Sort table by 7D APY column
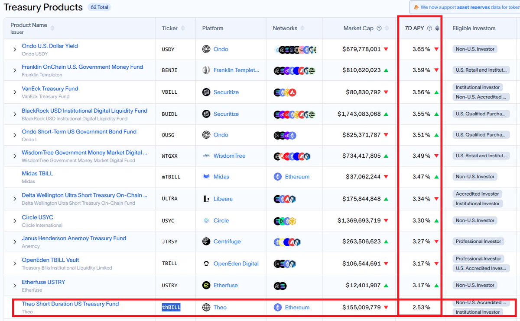This screenshot has height=321, width=520. coord(437,28)
